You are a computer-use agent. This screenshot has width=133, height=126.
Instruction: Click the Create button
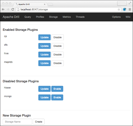pos(39,122)
